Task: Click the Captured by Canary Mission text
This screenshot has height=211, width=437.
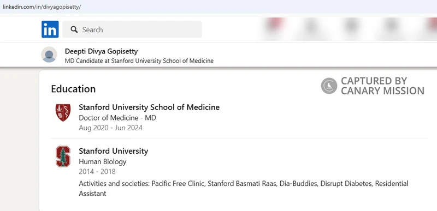Action: click(382, 86)
